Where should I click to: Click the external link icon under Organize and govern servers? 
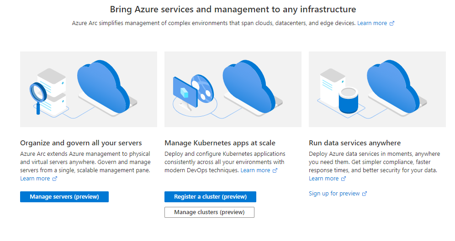click(54, 179)
